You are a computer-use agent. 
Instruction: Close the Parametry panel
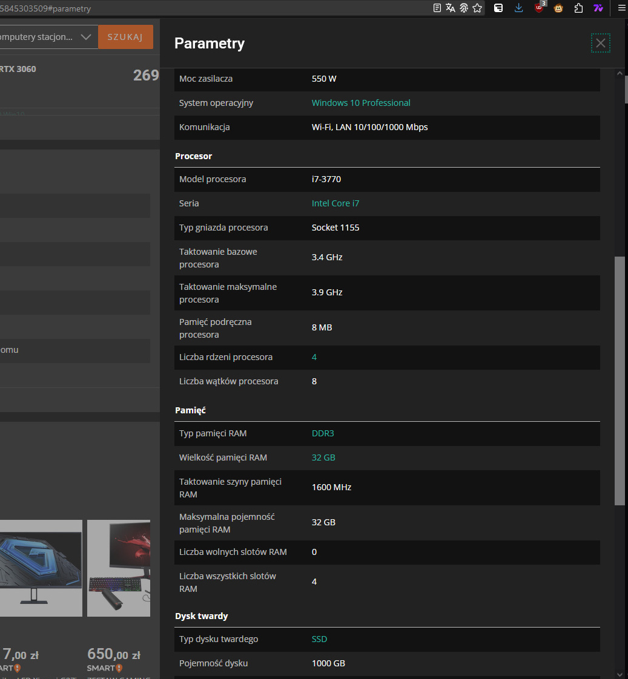pos(600,43)
